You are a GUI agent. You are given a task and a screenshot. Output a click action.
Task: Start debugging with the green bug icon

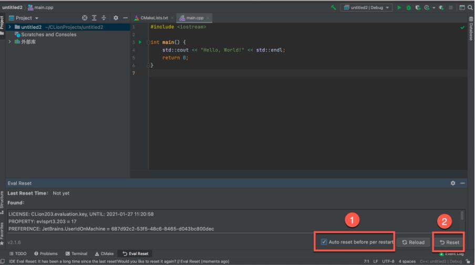(408, 7)
